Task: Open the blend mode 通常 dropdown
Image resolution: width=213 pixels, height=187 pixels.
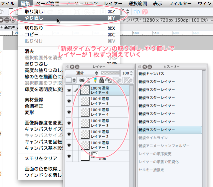Action: click(82, 73)
